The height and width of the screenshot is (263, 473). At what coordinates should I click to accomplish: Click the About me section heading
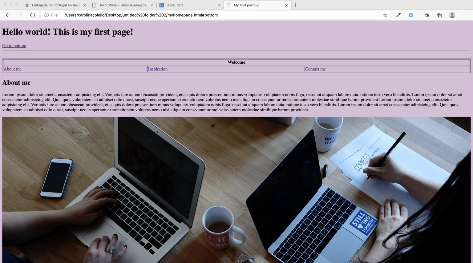(16, 82)
